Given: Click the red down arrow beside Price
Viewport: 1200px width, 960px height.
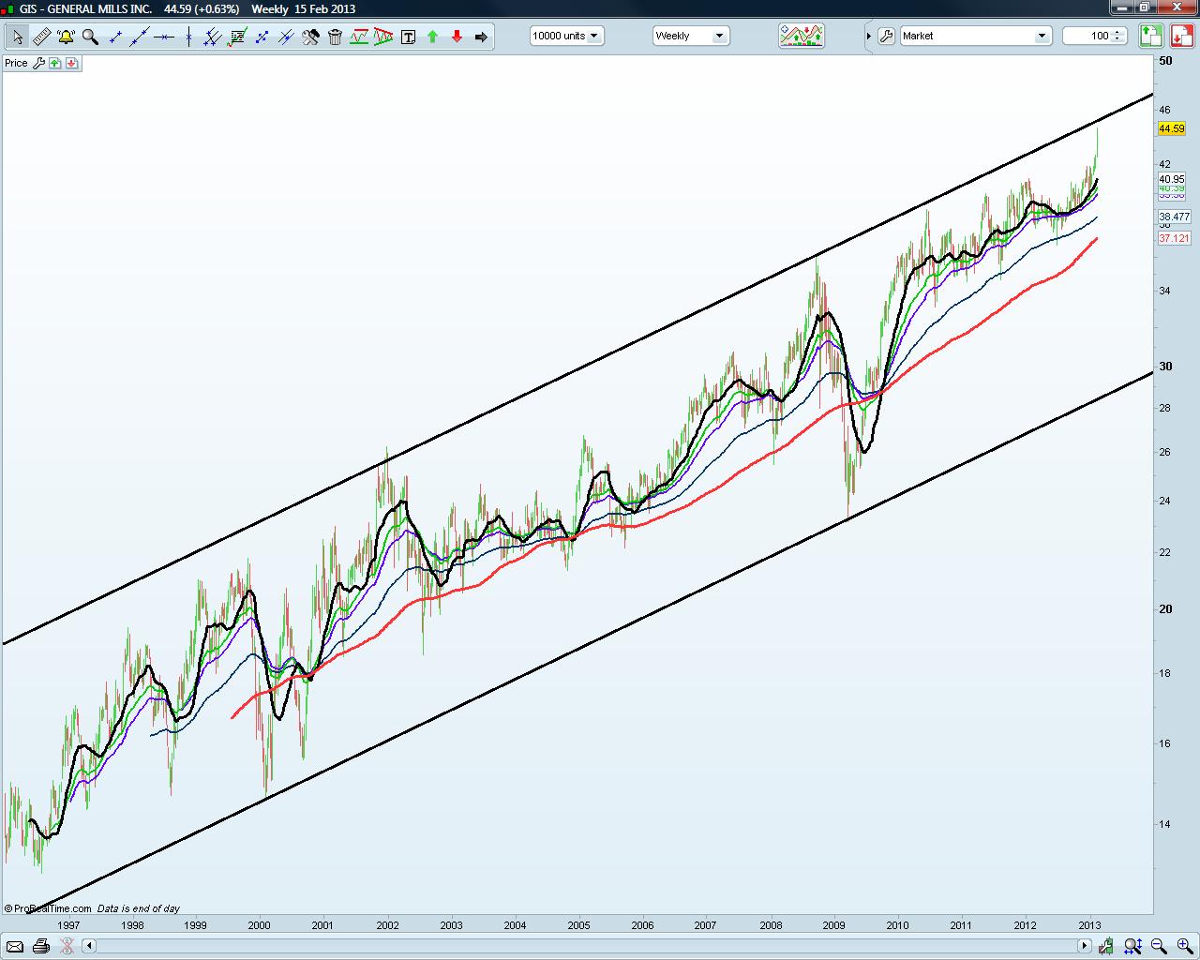Looking at the screenshot, I should pos(72,63).
